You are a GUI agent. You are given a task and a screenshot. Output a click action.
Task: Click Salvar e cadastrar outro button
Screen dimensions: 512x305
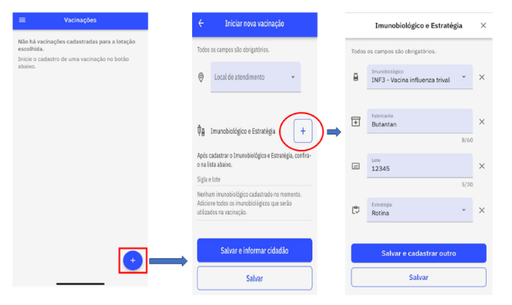tap(419, 254)
